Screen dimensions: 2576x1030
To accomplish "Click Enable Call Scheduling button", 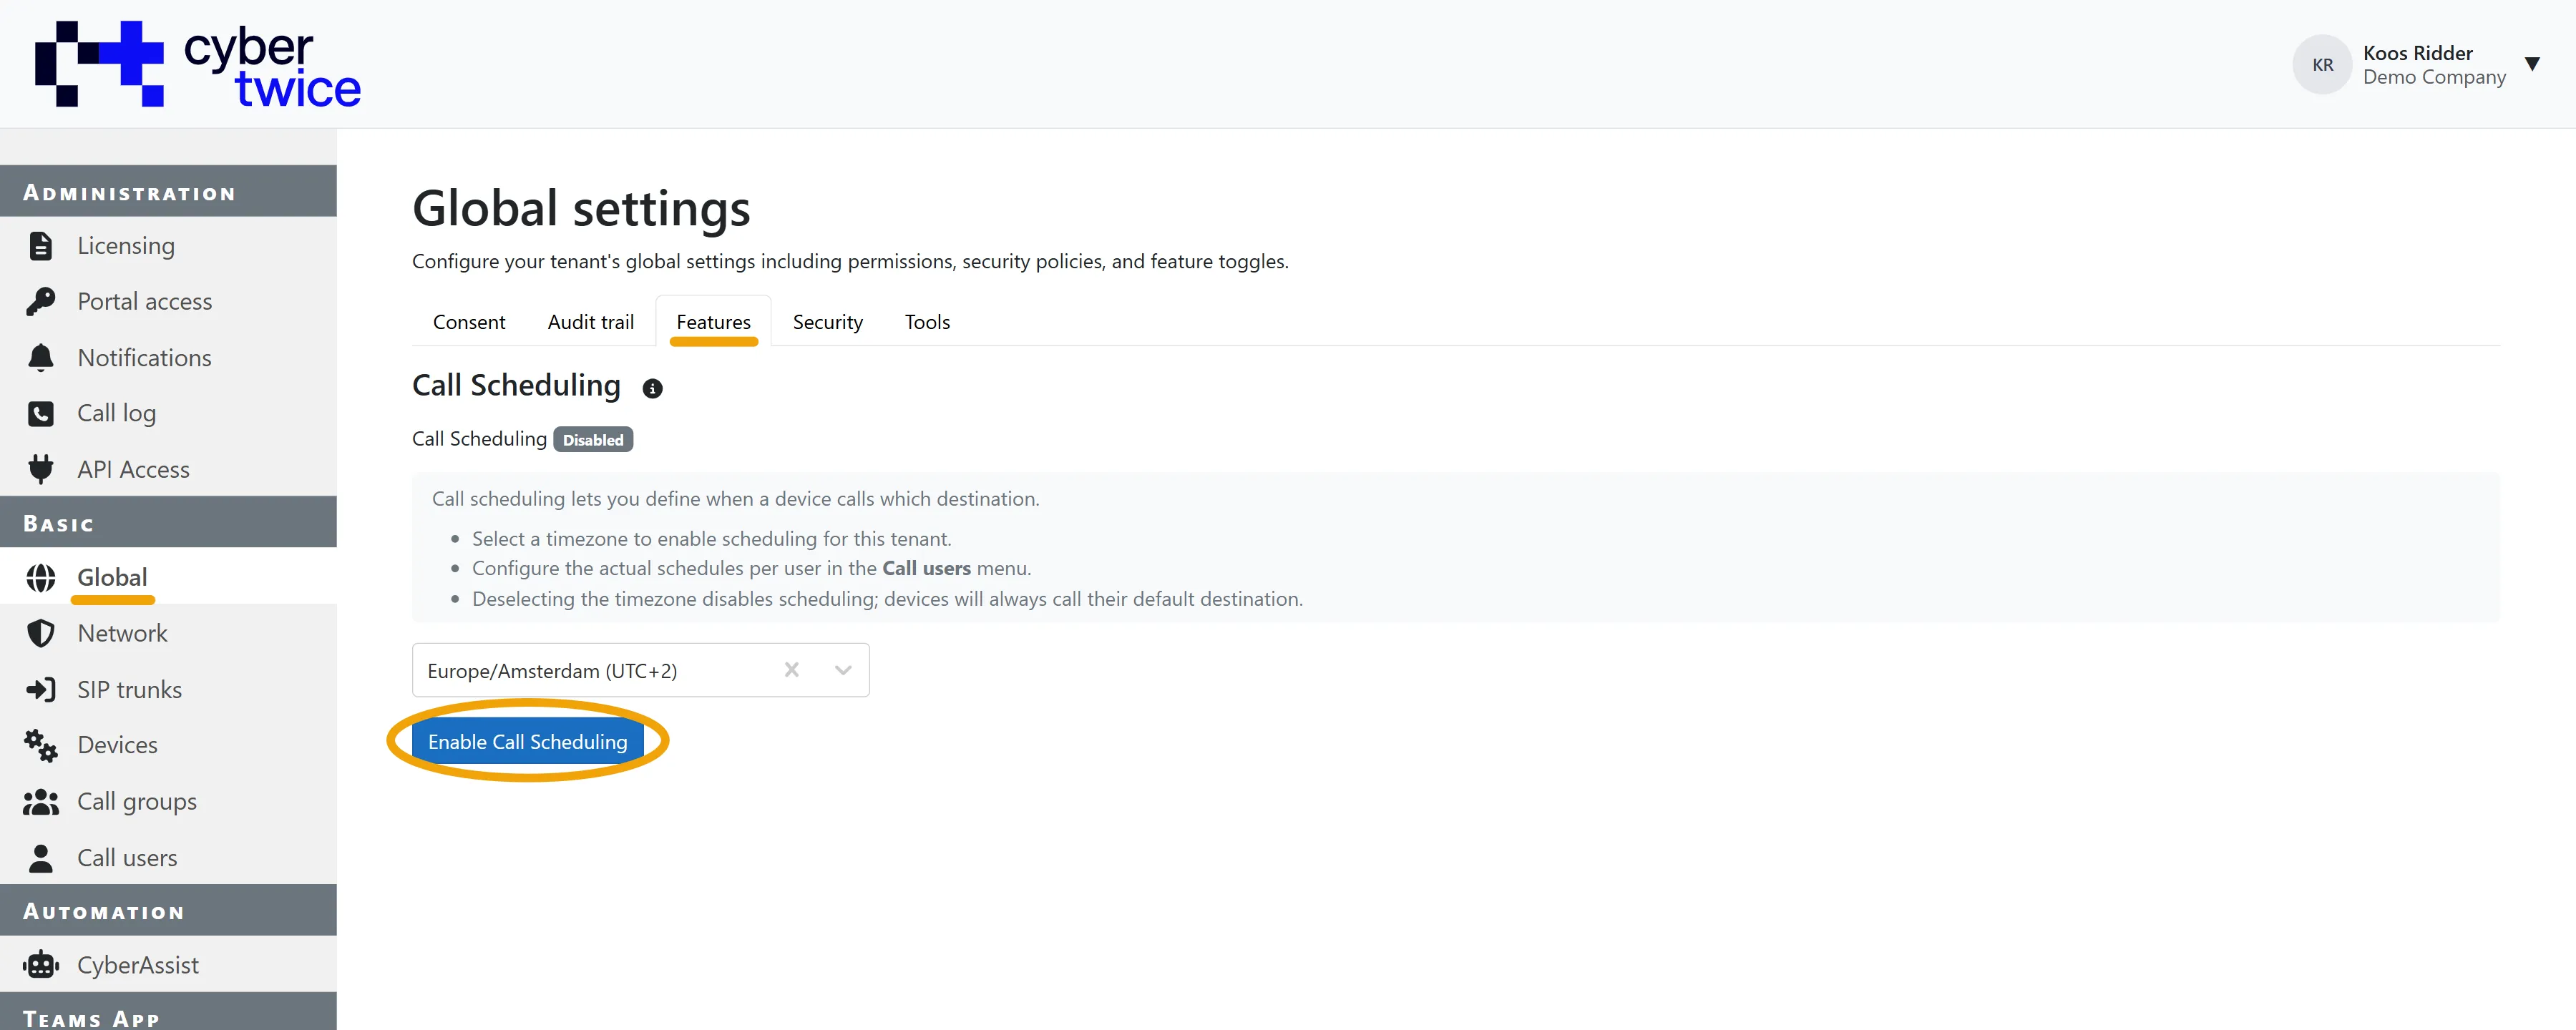I will [x=527, y=742].
